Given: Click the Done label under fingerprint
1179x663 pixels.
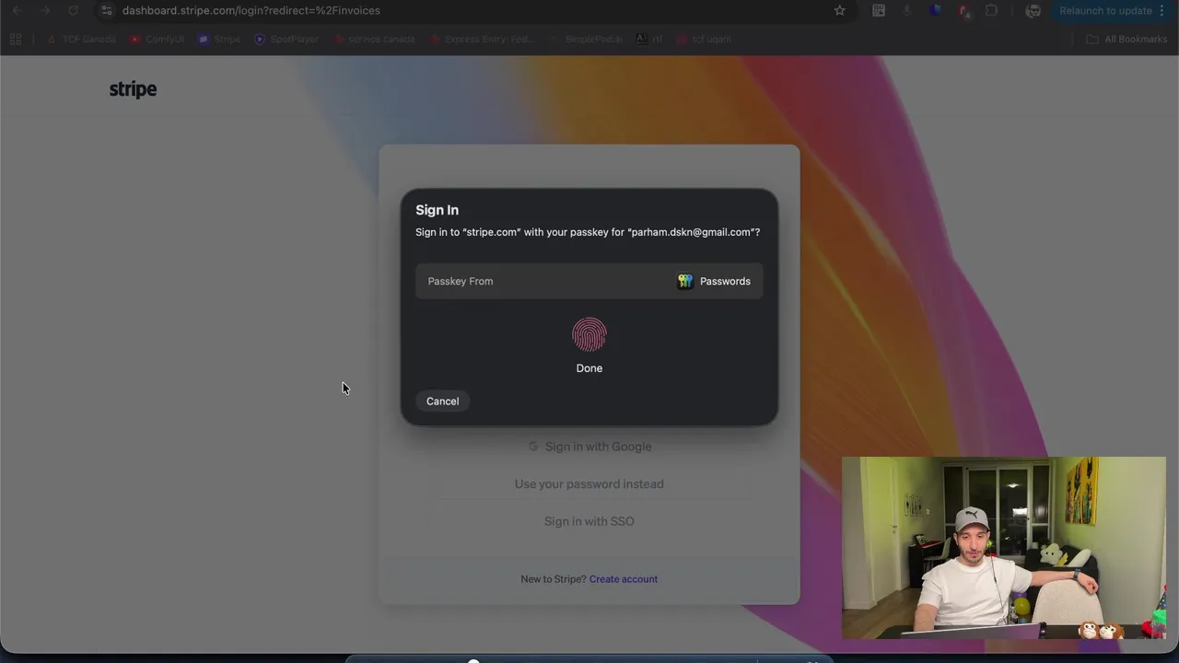Looking at the screenshot, I should click(x=589, y=368).
